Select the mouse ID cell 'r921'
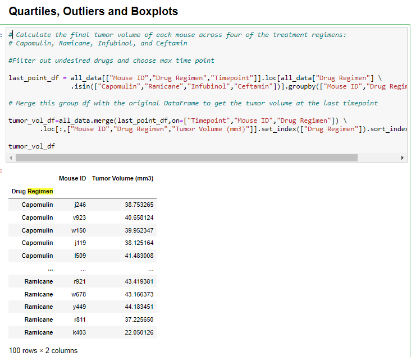The image size is (416, 357). [x=80, y=281]
